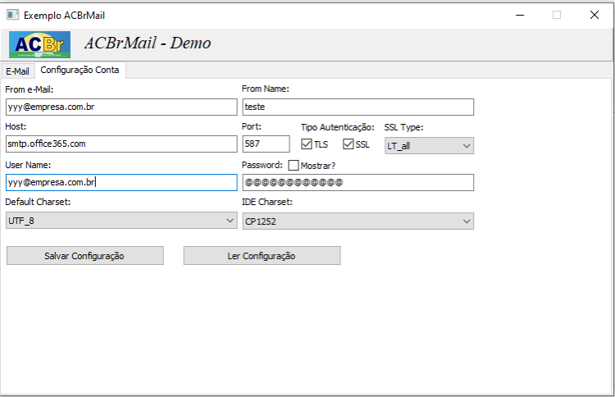Close the Exemplo ACBrMail window
Screen dimensions: 615x397
click(594, 15)
